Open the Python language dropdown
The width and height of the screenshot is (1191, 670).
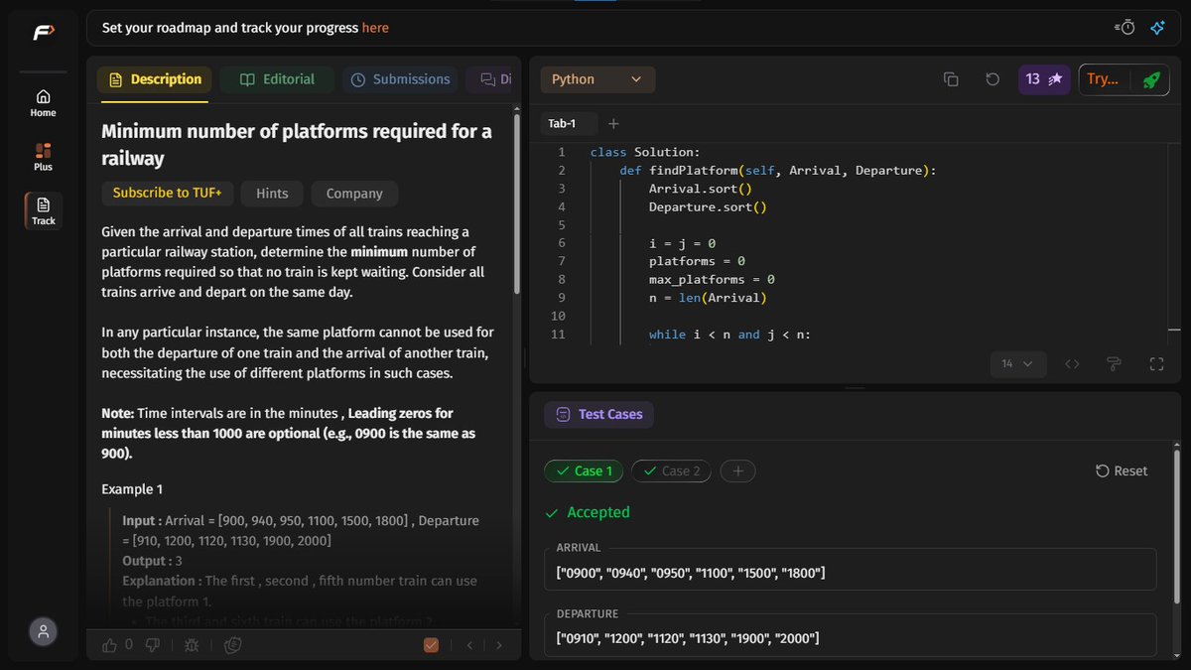(x=597, y=79)
